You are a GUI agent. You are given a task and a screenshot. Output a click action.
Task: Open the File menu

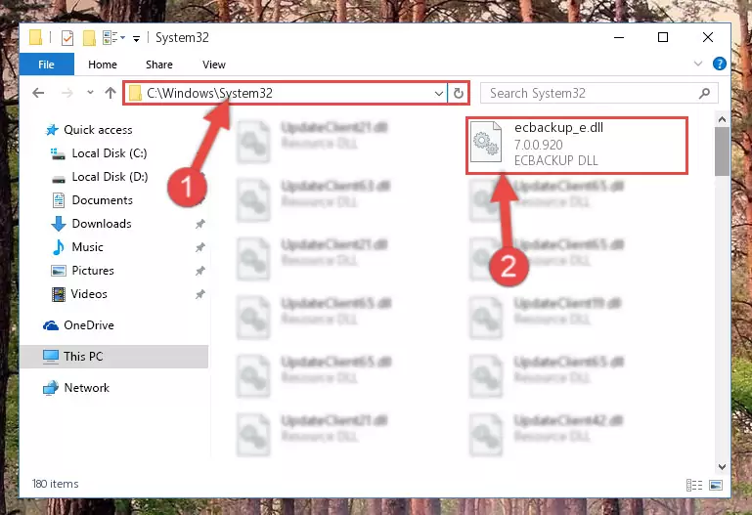(x=47, y=64)
